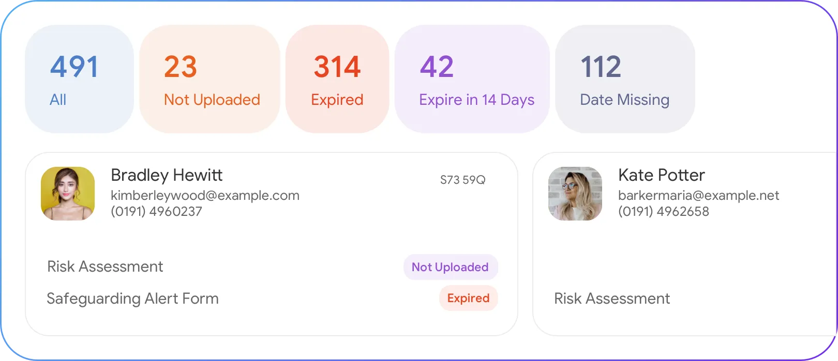Click the red Expired status badge
The height and width of the screenshot is (361, 838).
click(468, 299)
